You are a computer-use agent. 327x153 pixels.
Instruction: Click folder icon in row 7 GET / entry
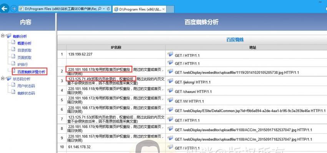170,119
